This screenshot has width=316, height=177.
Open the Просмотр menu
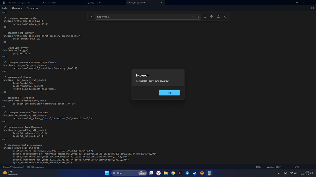coord(32,8)
